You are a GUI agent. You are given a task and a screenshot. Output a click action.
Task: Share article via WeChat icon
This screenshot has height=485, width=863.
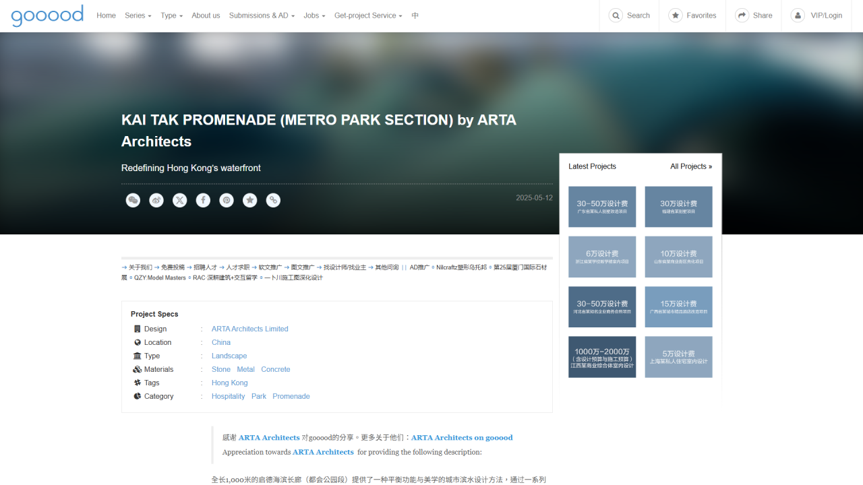133,200
